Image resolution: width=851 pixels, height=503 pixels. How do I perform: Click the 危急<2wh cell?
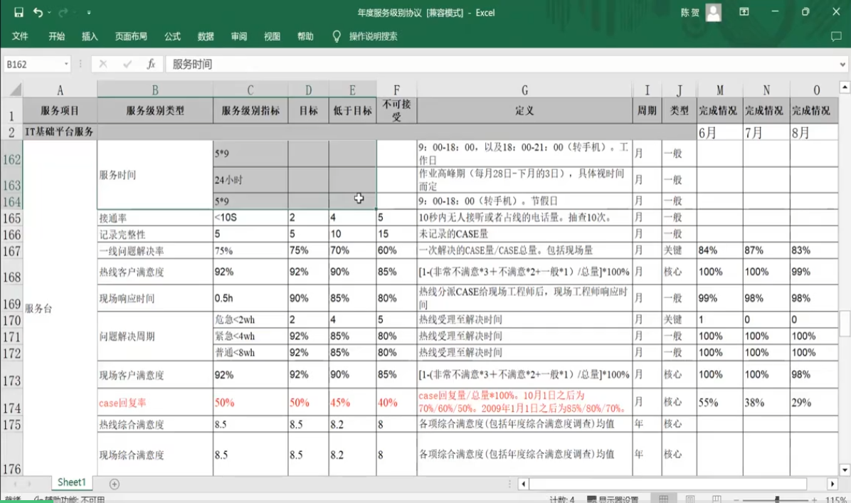click(x=250, y=319)
